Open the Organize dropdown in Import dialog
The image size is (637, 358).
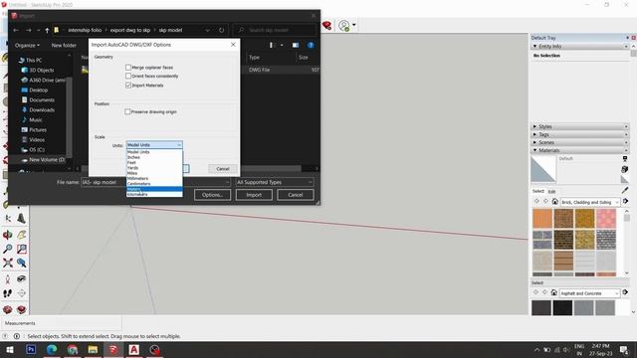coord(27,46)
